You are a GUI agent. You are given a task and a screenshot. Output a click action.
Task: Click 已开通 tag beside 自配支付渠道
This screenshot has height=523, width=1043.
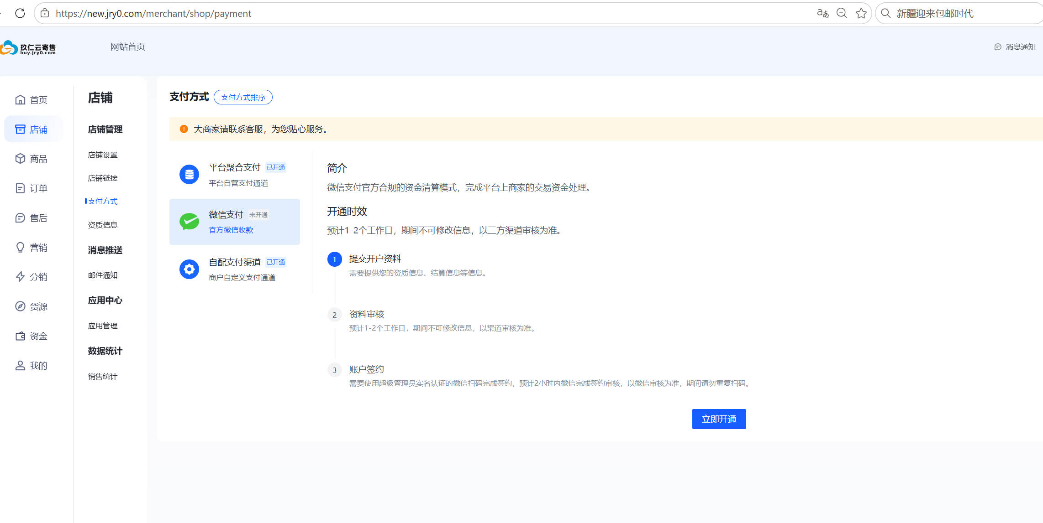[276, 262]
